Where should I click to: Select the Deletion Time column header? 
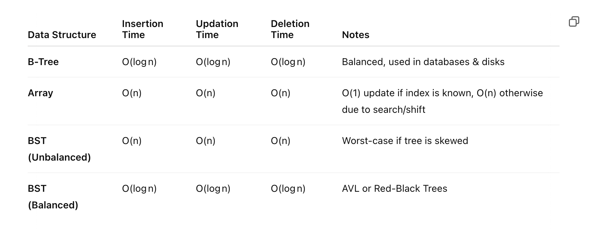(290, 29)
